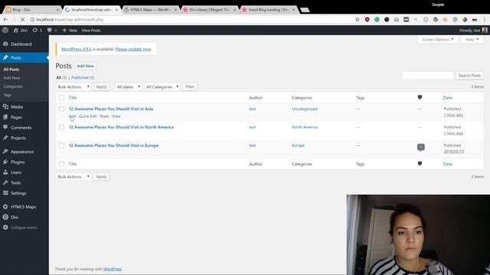The image size is (490, 275).
Task: Stop page loading button in browser
Action: point(22,19)
